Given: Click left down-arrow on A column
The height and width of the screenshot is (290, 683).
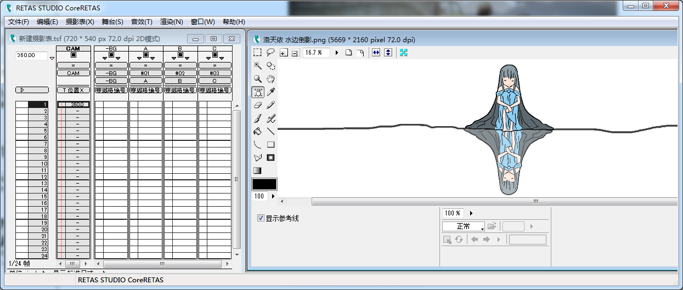Looking at the screenshot, I should [140, 58].
